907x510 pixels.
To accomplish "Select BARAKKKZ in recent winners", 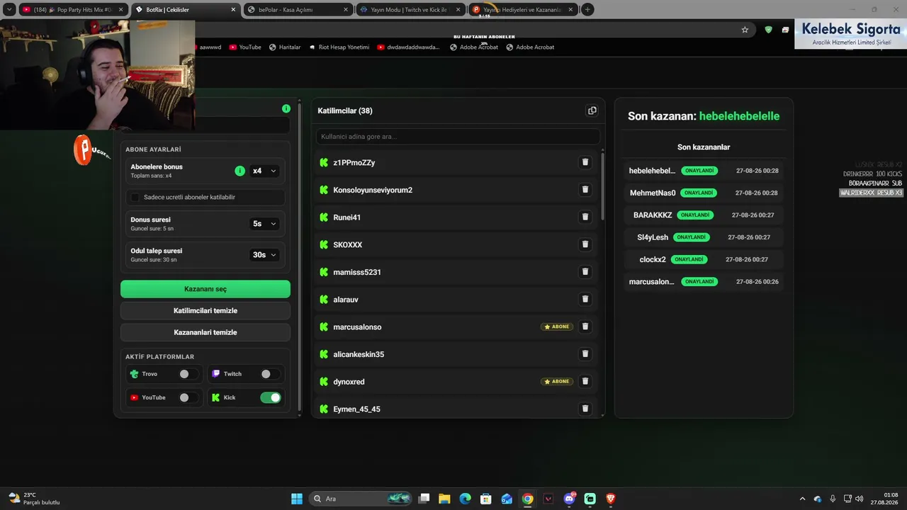I will (x=704, y=215).
